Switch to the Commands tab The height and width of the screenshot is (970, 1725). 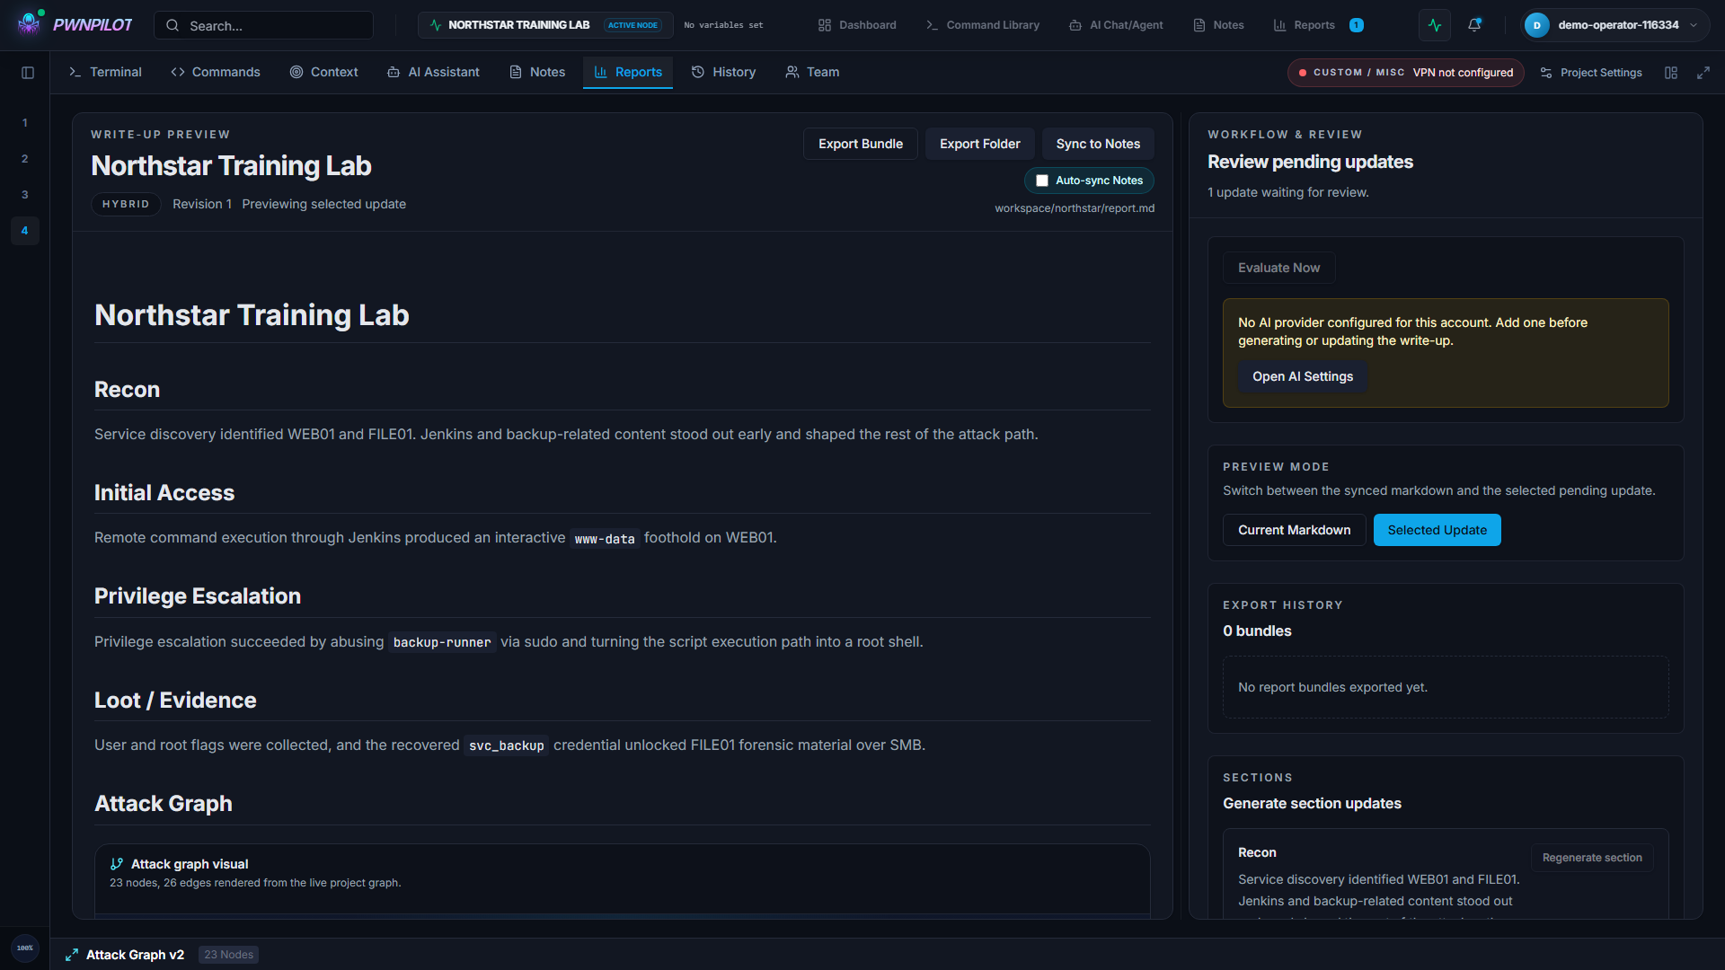(216, 72)
